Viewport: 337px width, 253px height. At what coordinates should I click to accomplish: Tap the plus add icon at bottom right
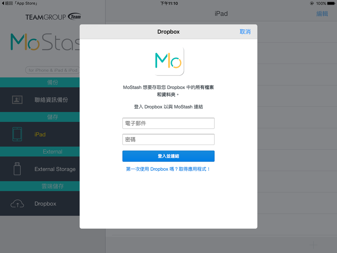313,245
